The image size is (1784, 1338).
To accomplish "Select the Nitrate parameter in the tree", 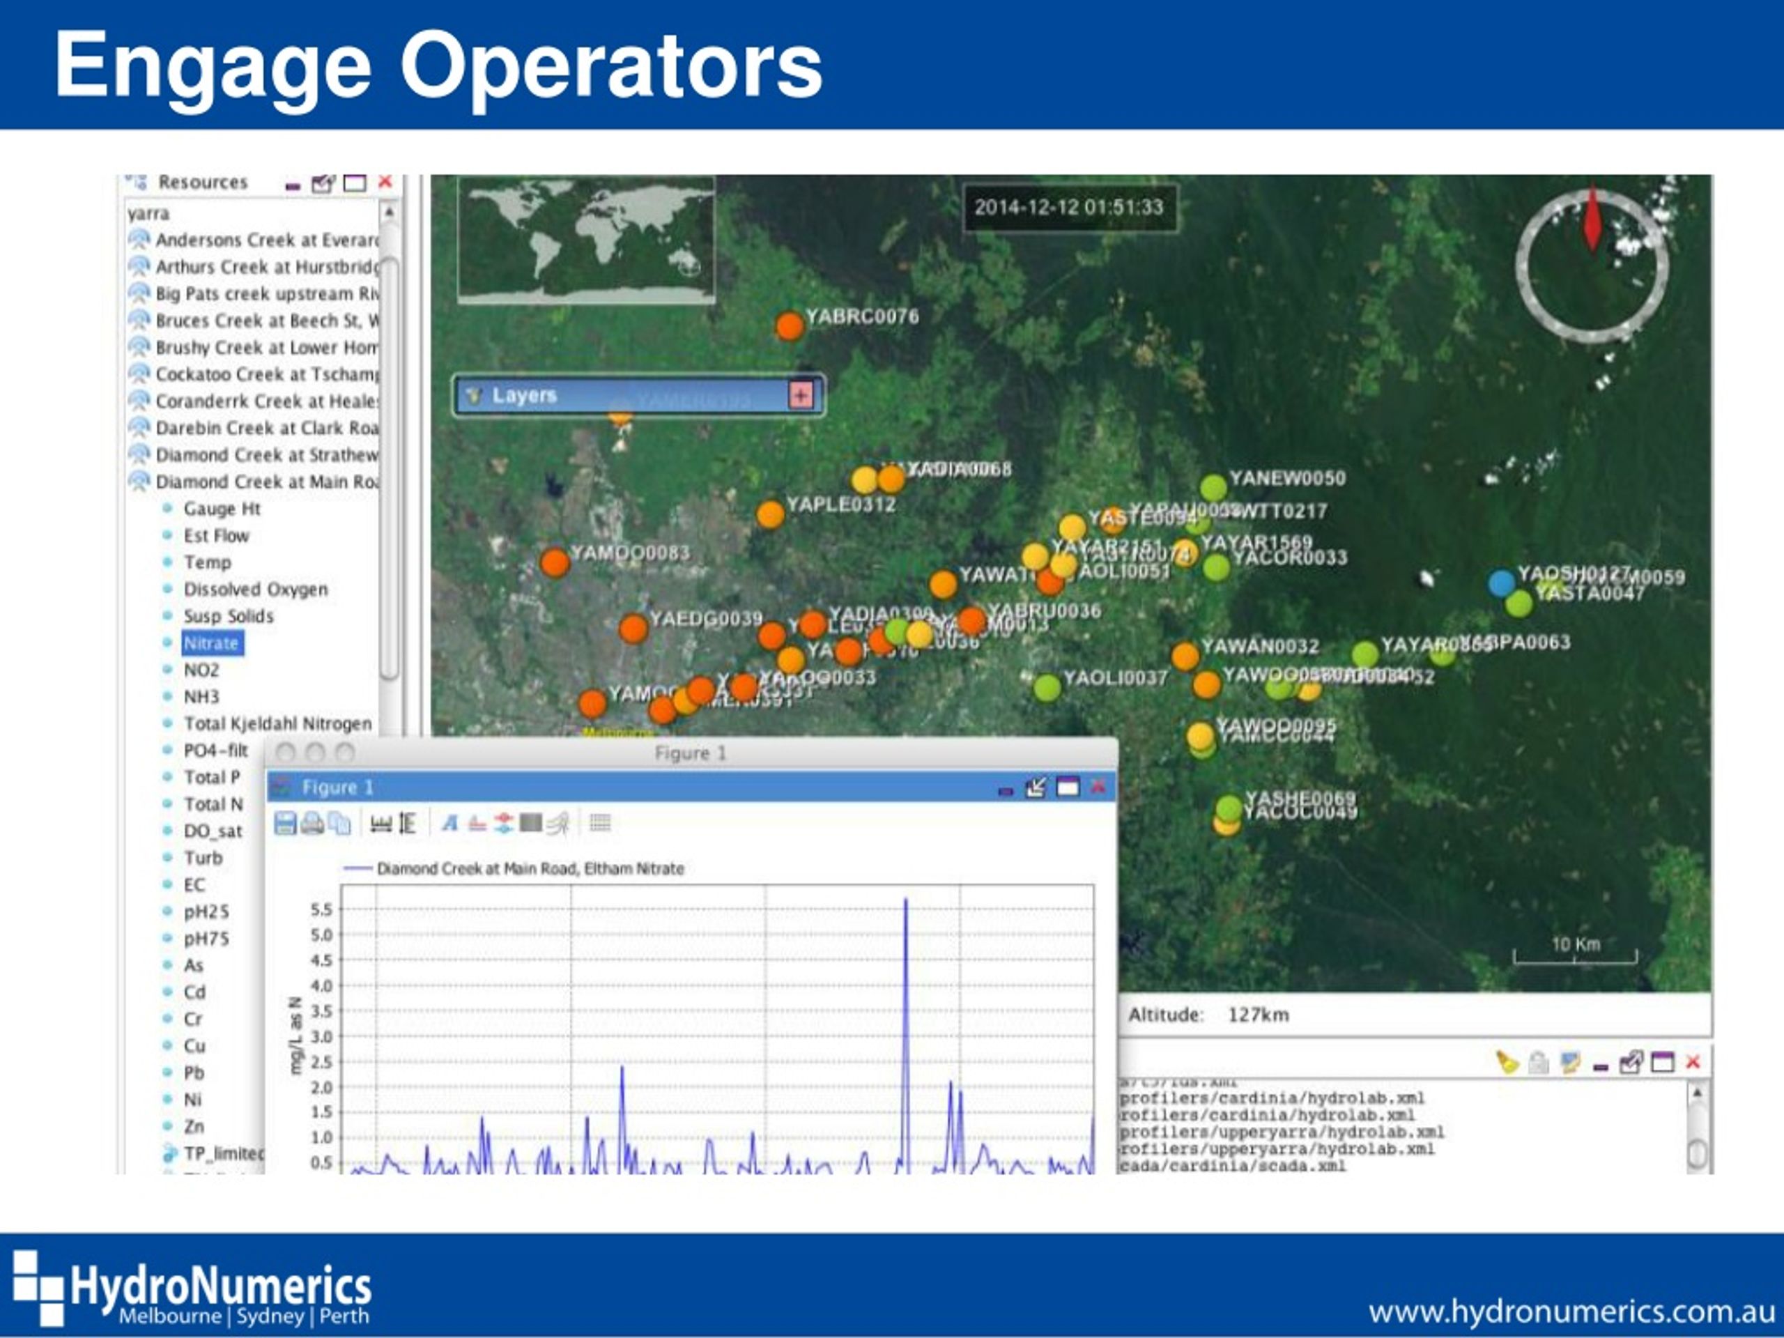I will click(211, 644).
